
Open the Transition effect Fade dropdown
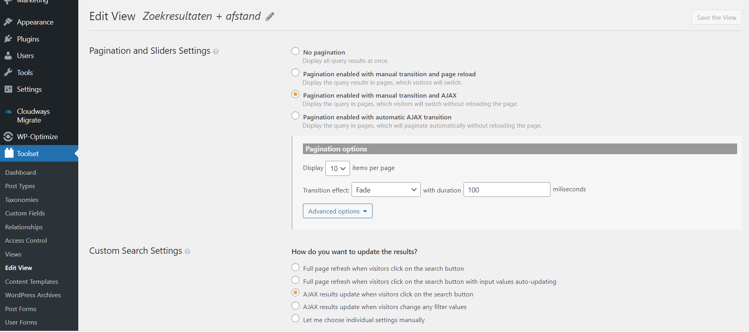(386, 190)
